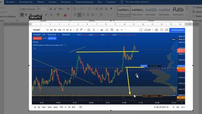202x114 pixels.
Task: Click the bar replay rewind icon
Action: (117, 30)
